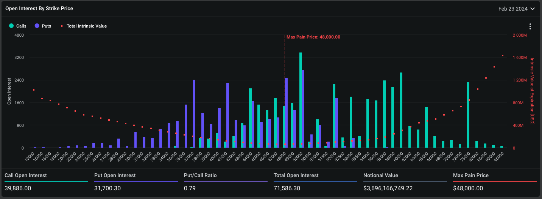
Task: Click the intrinsic value marker above 10000
Action: [34, 90]
